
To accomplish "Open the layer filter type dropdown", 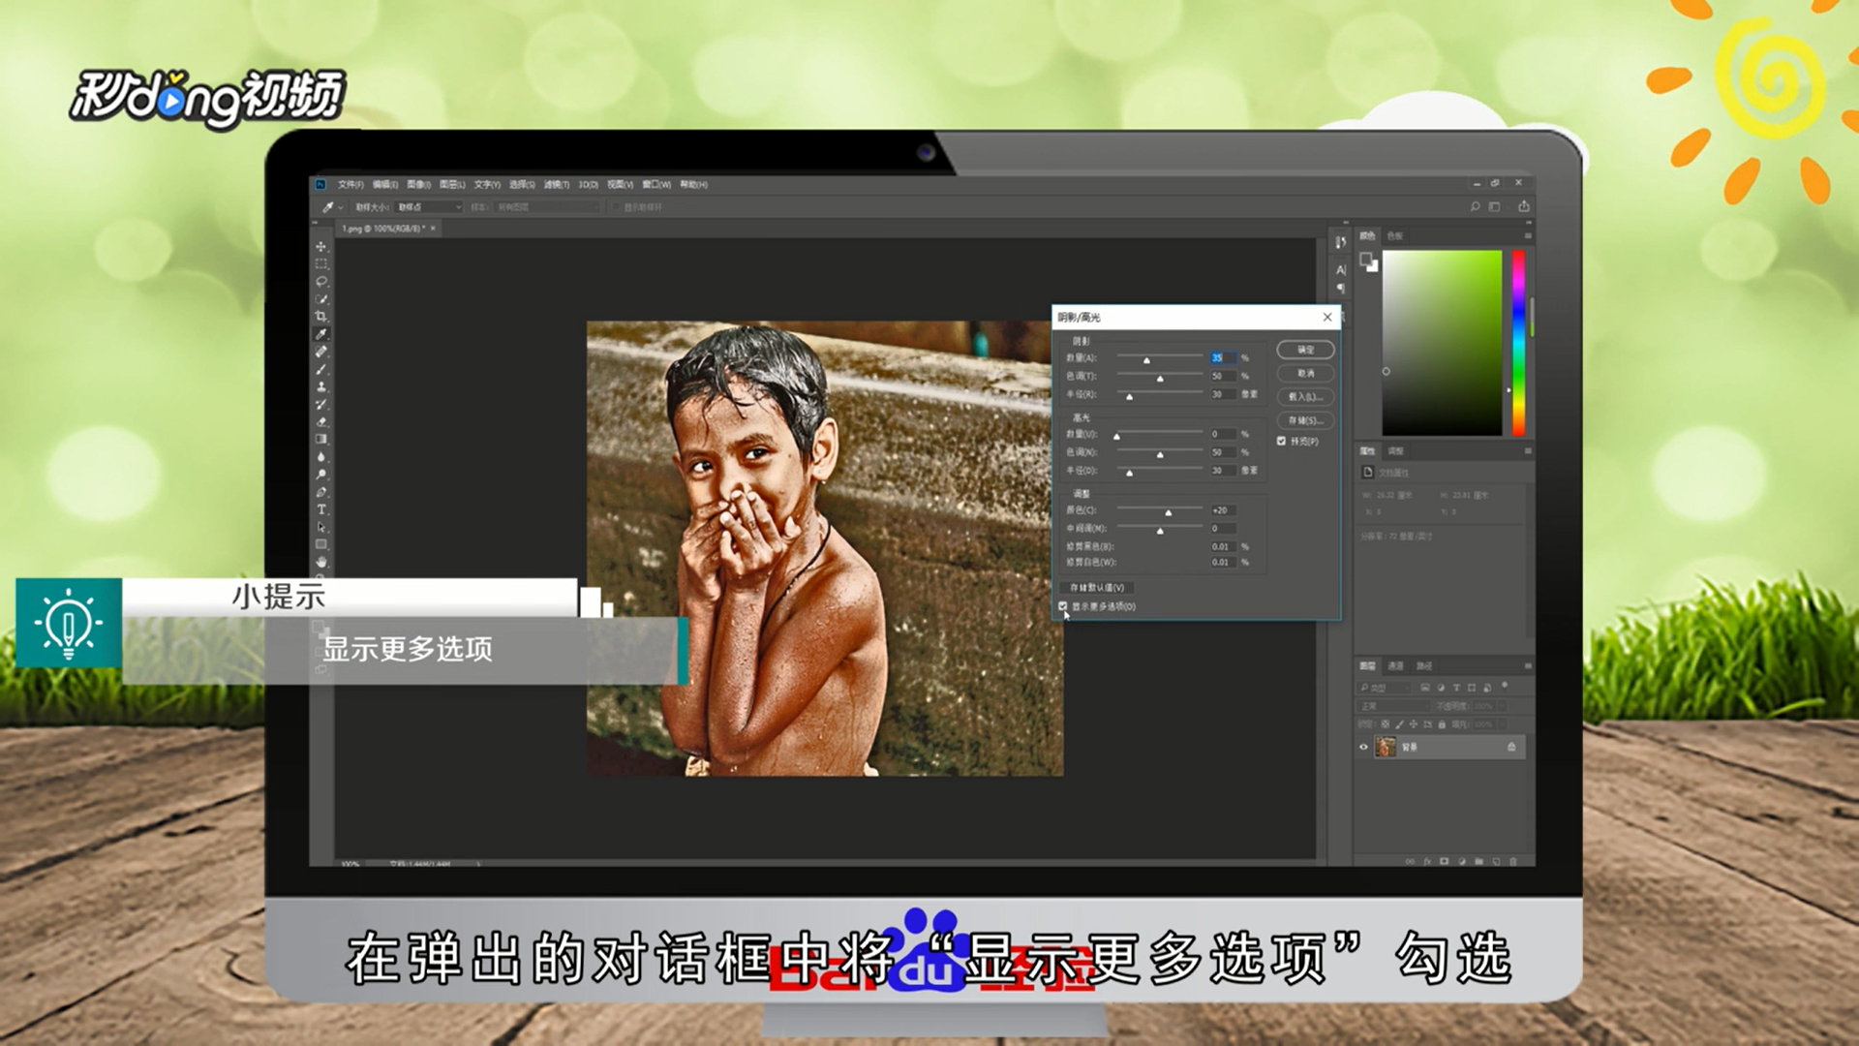I will [1385, 688].
